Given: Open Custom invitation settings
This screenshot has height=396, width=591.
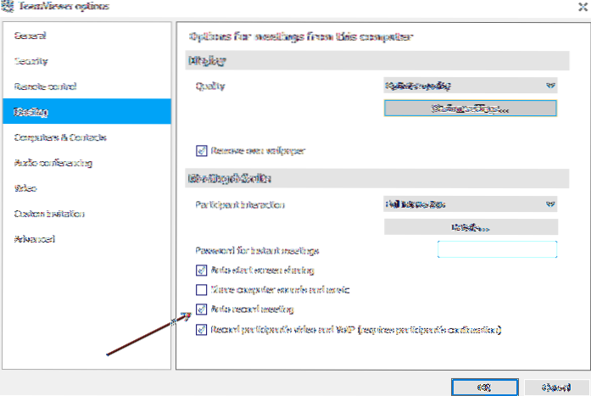Looking at the screenshot, I should pos(86,214).
